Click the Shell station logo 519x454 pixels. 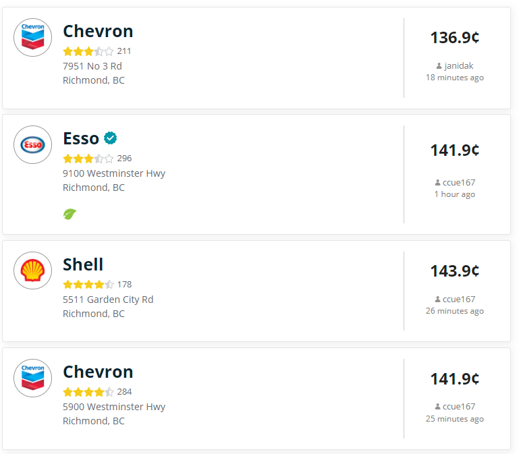[x=32, y=271]
